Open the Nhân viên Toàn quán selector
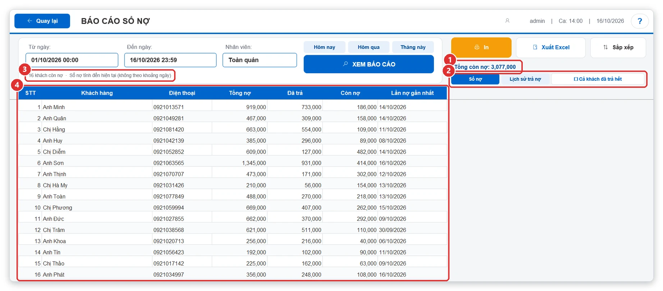Viewport: 663px width, 291px height. (x=260, y=60)
